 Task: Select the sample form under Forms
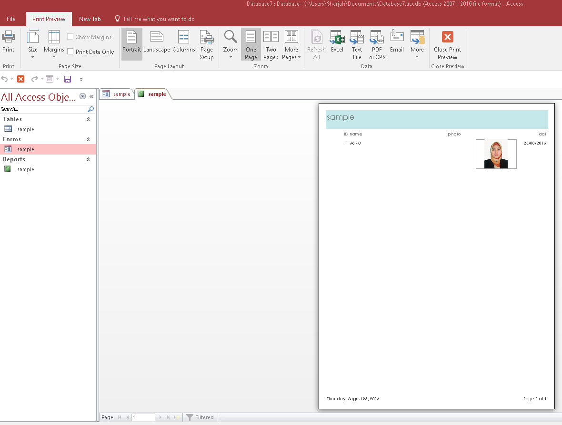(x=27, y=149)
